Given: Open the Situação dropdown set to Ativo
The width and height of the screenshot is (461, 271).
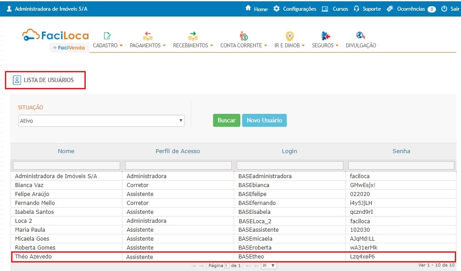Looking at the screenshot, I should 101,121.
